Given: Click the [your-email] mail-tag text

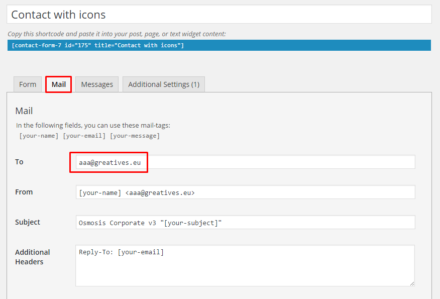Looking at the screenshot, I should 84,136.
